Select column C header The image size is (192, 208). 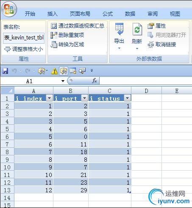(x=110, y=91)
